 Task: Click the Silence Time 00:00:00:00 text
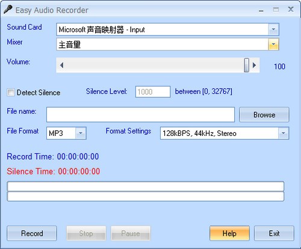tap(54, 171)
